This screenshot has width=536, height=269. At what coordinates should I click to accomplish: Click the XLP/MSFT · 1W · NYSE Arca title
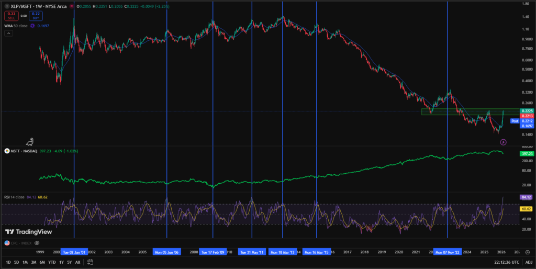(x=39, y=6)
